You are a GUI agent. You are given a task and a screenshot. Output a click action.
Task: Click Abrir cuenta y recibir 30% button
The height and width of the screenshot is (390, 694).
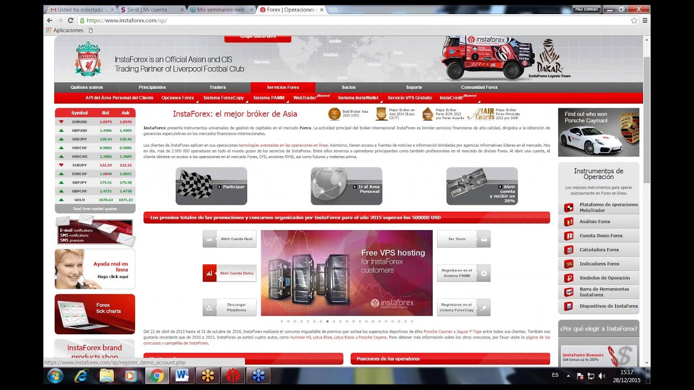pos(482,186)
